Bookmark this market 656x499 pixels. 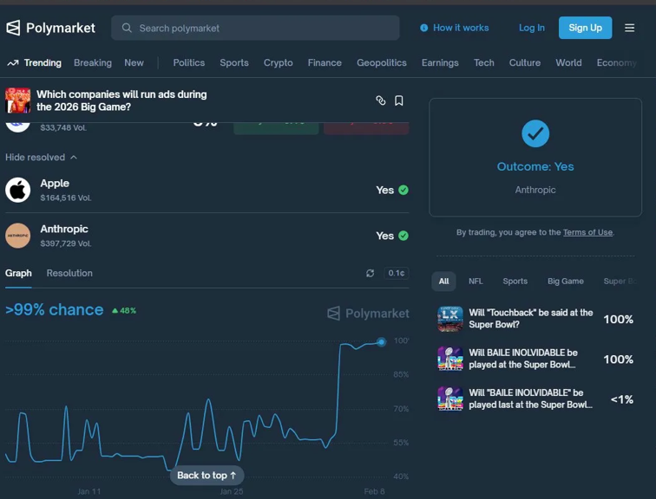pyautogui.click(x=398, y=100)
